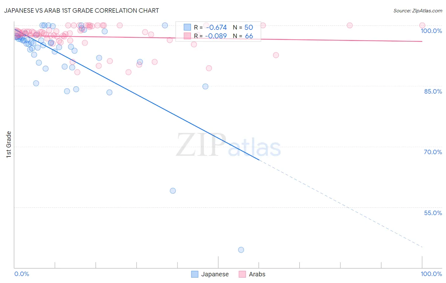Screen dimensions: 446x283
Task: Click the lowest Japanese data point near 45%
Action: pyautogui.click(x=241, y=250)
